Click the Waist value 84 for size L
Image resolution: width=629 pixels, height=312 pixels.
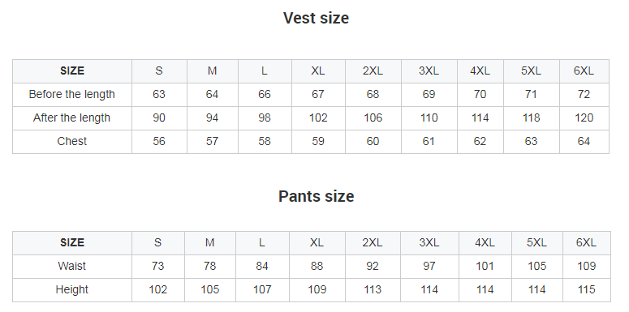(262, 266)
